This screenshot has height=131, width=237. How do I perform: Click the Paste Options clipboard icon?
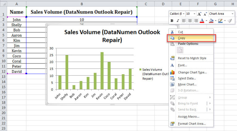[180, 50]
